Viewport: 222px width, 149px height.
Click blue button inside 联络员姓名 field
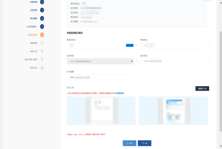point(130,46)
